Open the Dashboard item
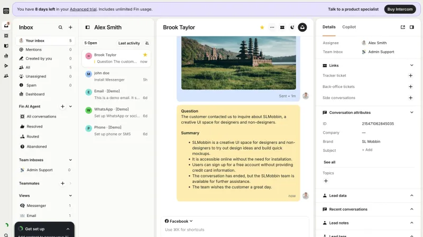423x237 pixels. click(x=45, y=94)
